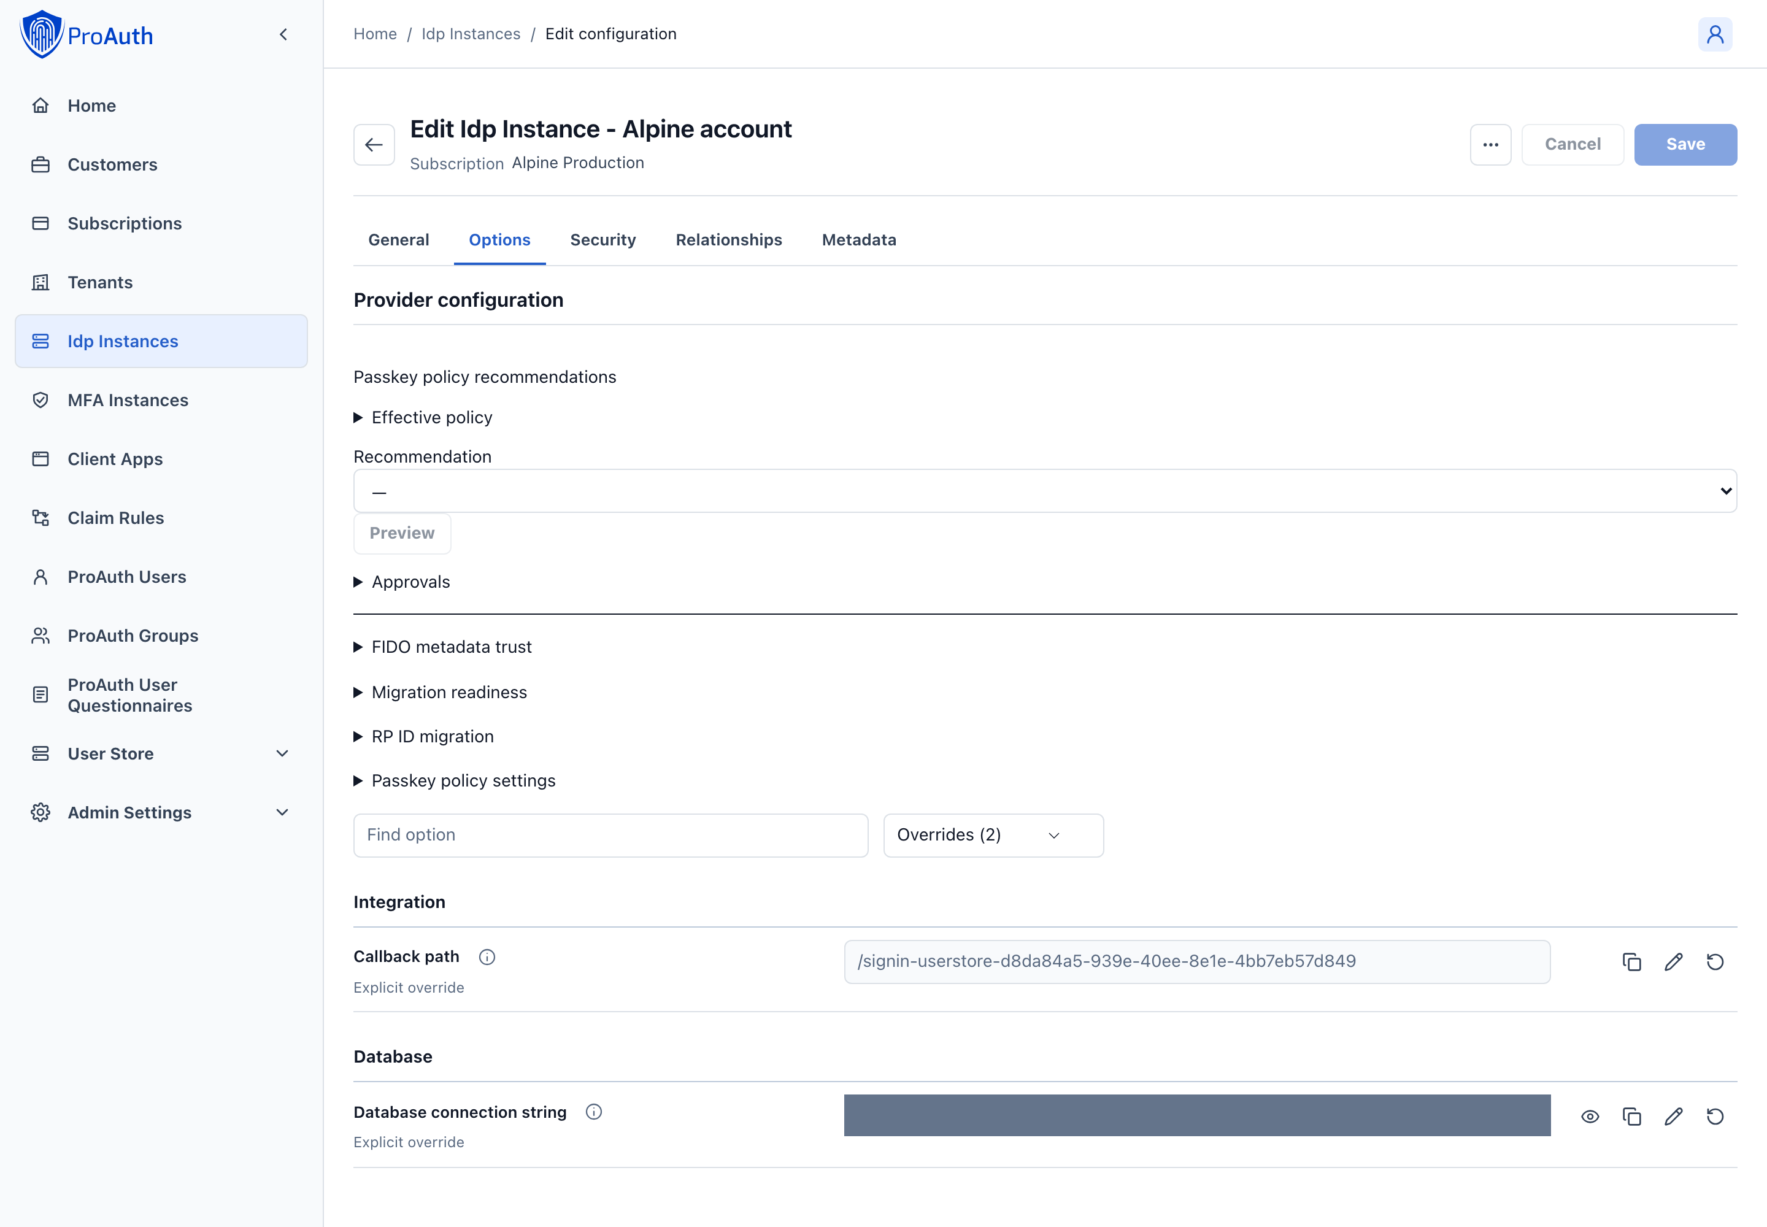Viewport: 1767px width, 1227px height.
Task: Show info tooltip for Callback path
Action: pyautogui.click(x=487, y=956)
